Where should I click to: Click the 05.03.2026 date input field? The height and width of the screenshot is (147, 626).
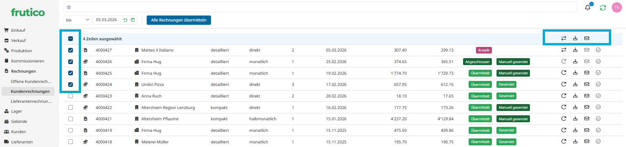pos(108,20)
